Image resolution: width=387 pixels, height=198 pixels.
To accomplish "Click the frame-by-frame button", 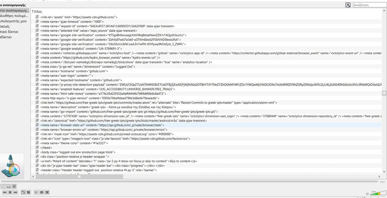I will click(14, 186).
